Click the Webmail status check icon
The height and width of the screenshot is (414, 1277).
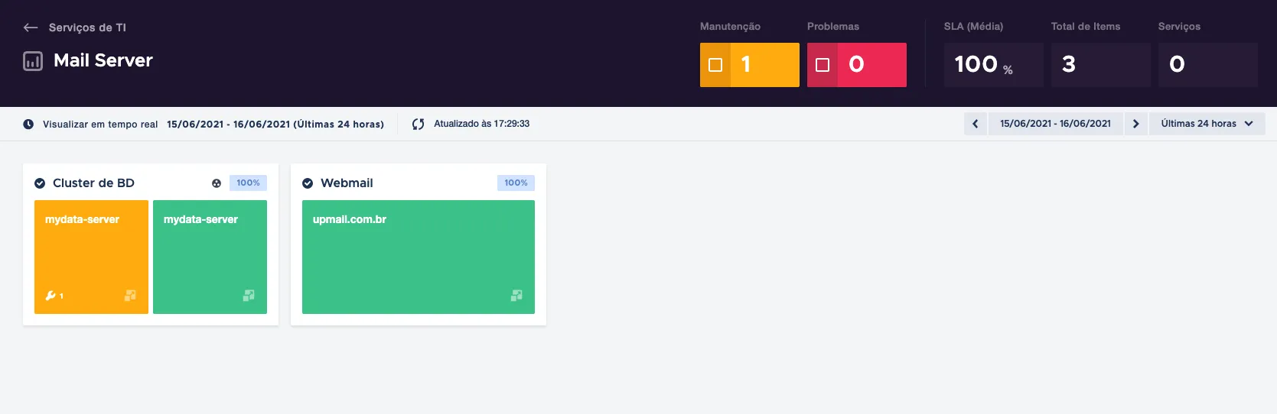pos(308,183)
